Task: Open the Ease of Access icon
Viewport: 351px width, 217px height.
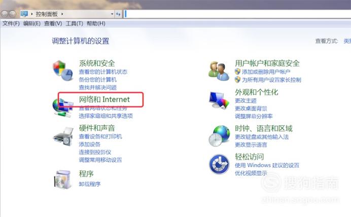Action: point(219,164)
